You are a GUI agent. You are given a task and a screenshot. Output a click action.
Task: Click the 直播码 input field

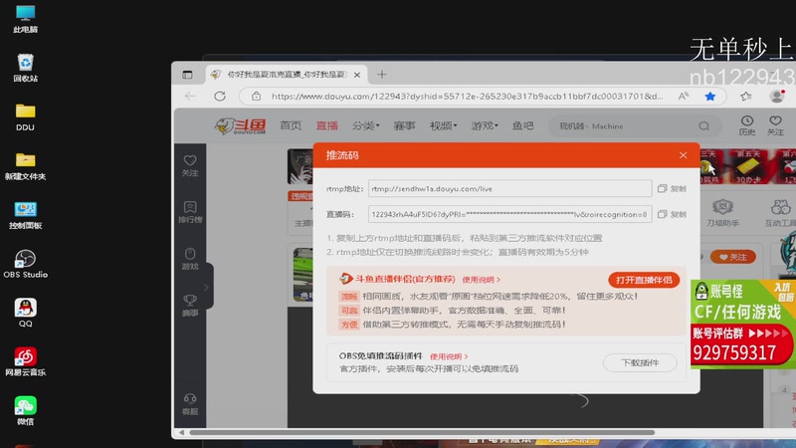click(x=509, y=214)
